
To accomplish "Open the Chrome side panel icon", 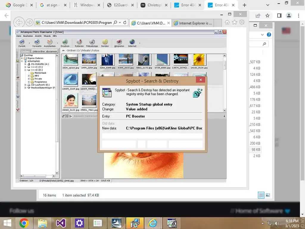I will pos(279,16).
